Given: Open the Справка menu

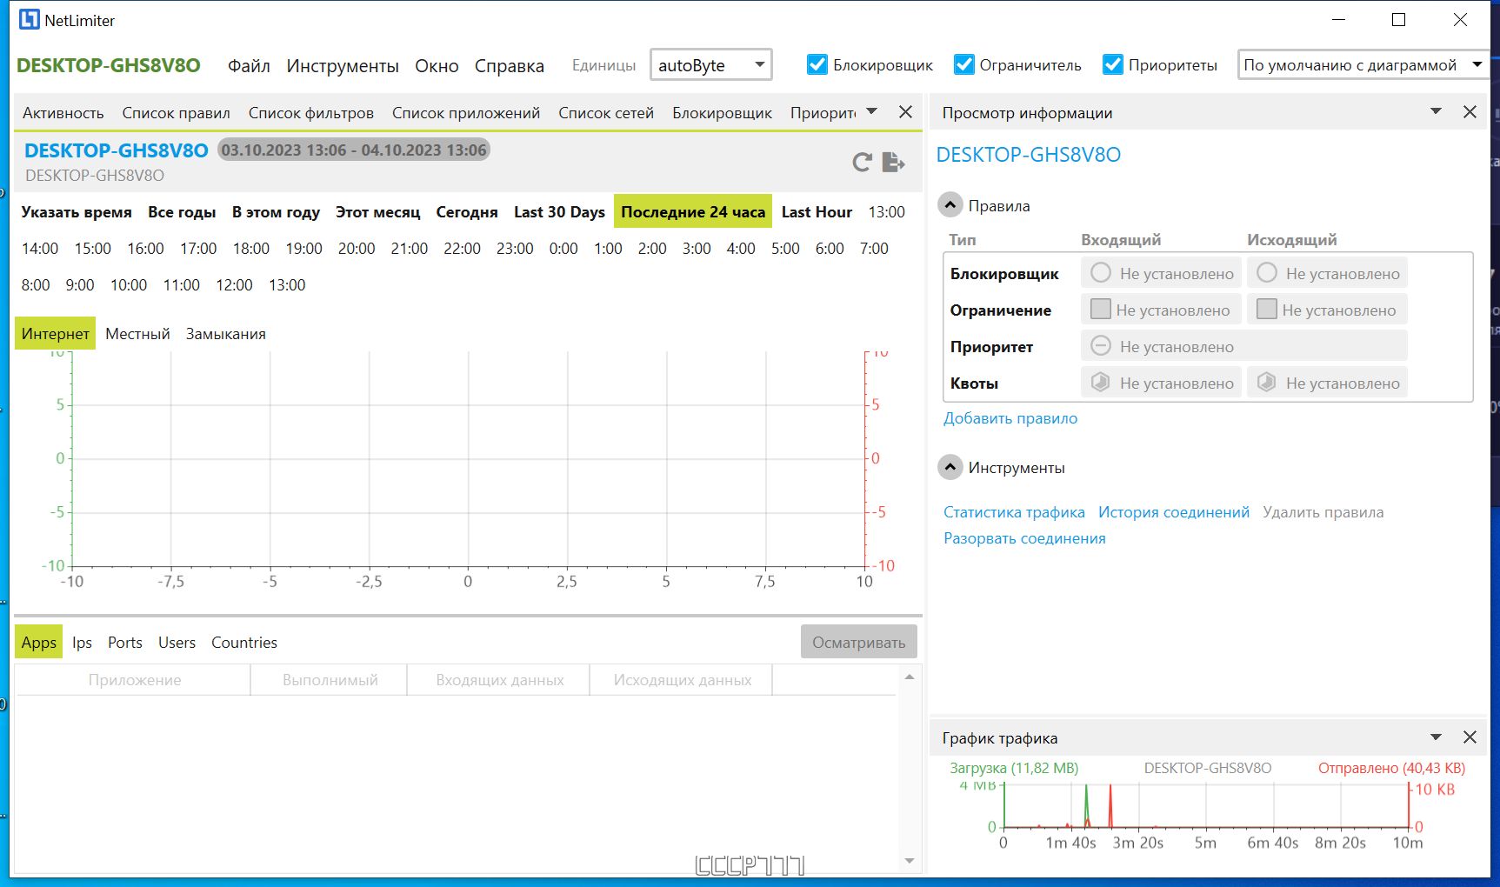Looking at the screenshot, I should [x=509, y=66].
